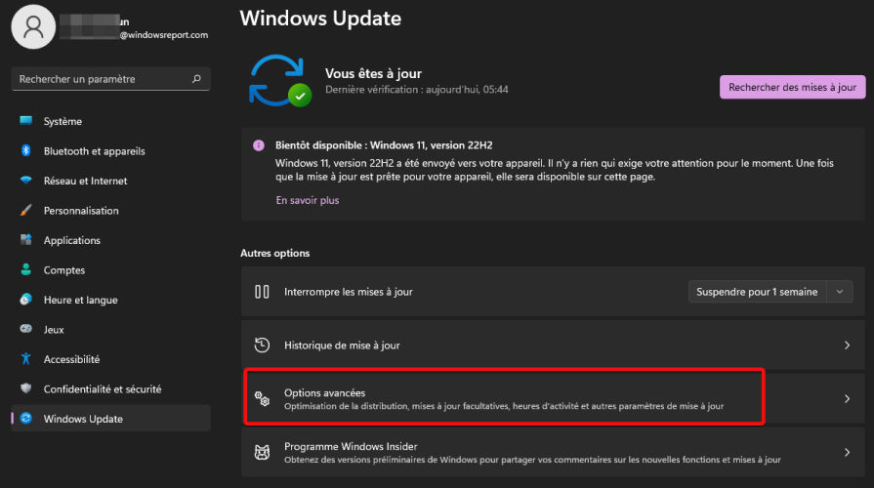Click the Historique de mise à jour label
Screen dimensions: 874x488
[x=342, y=346]
